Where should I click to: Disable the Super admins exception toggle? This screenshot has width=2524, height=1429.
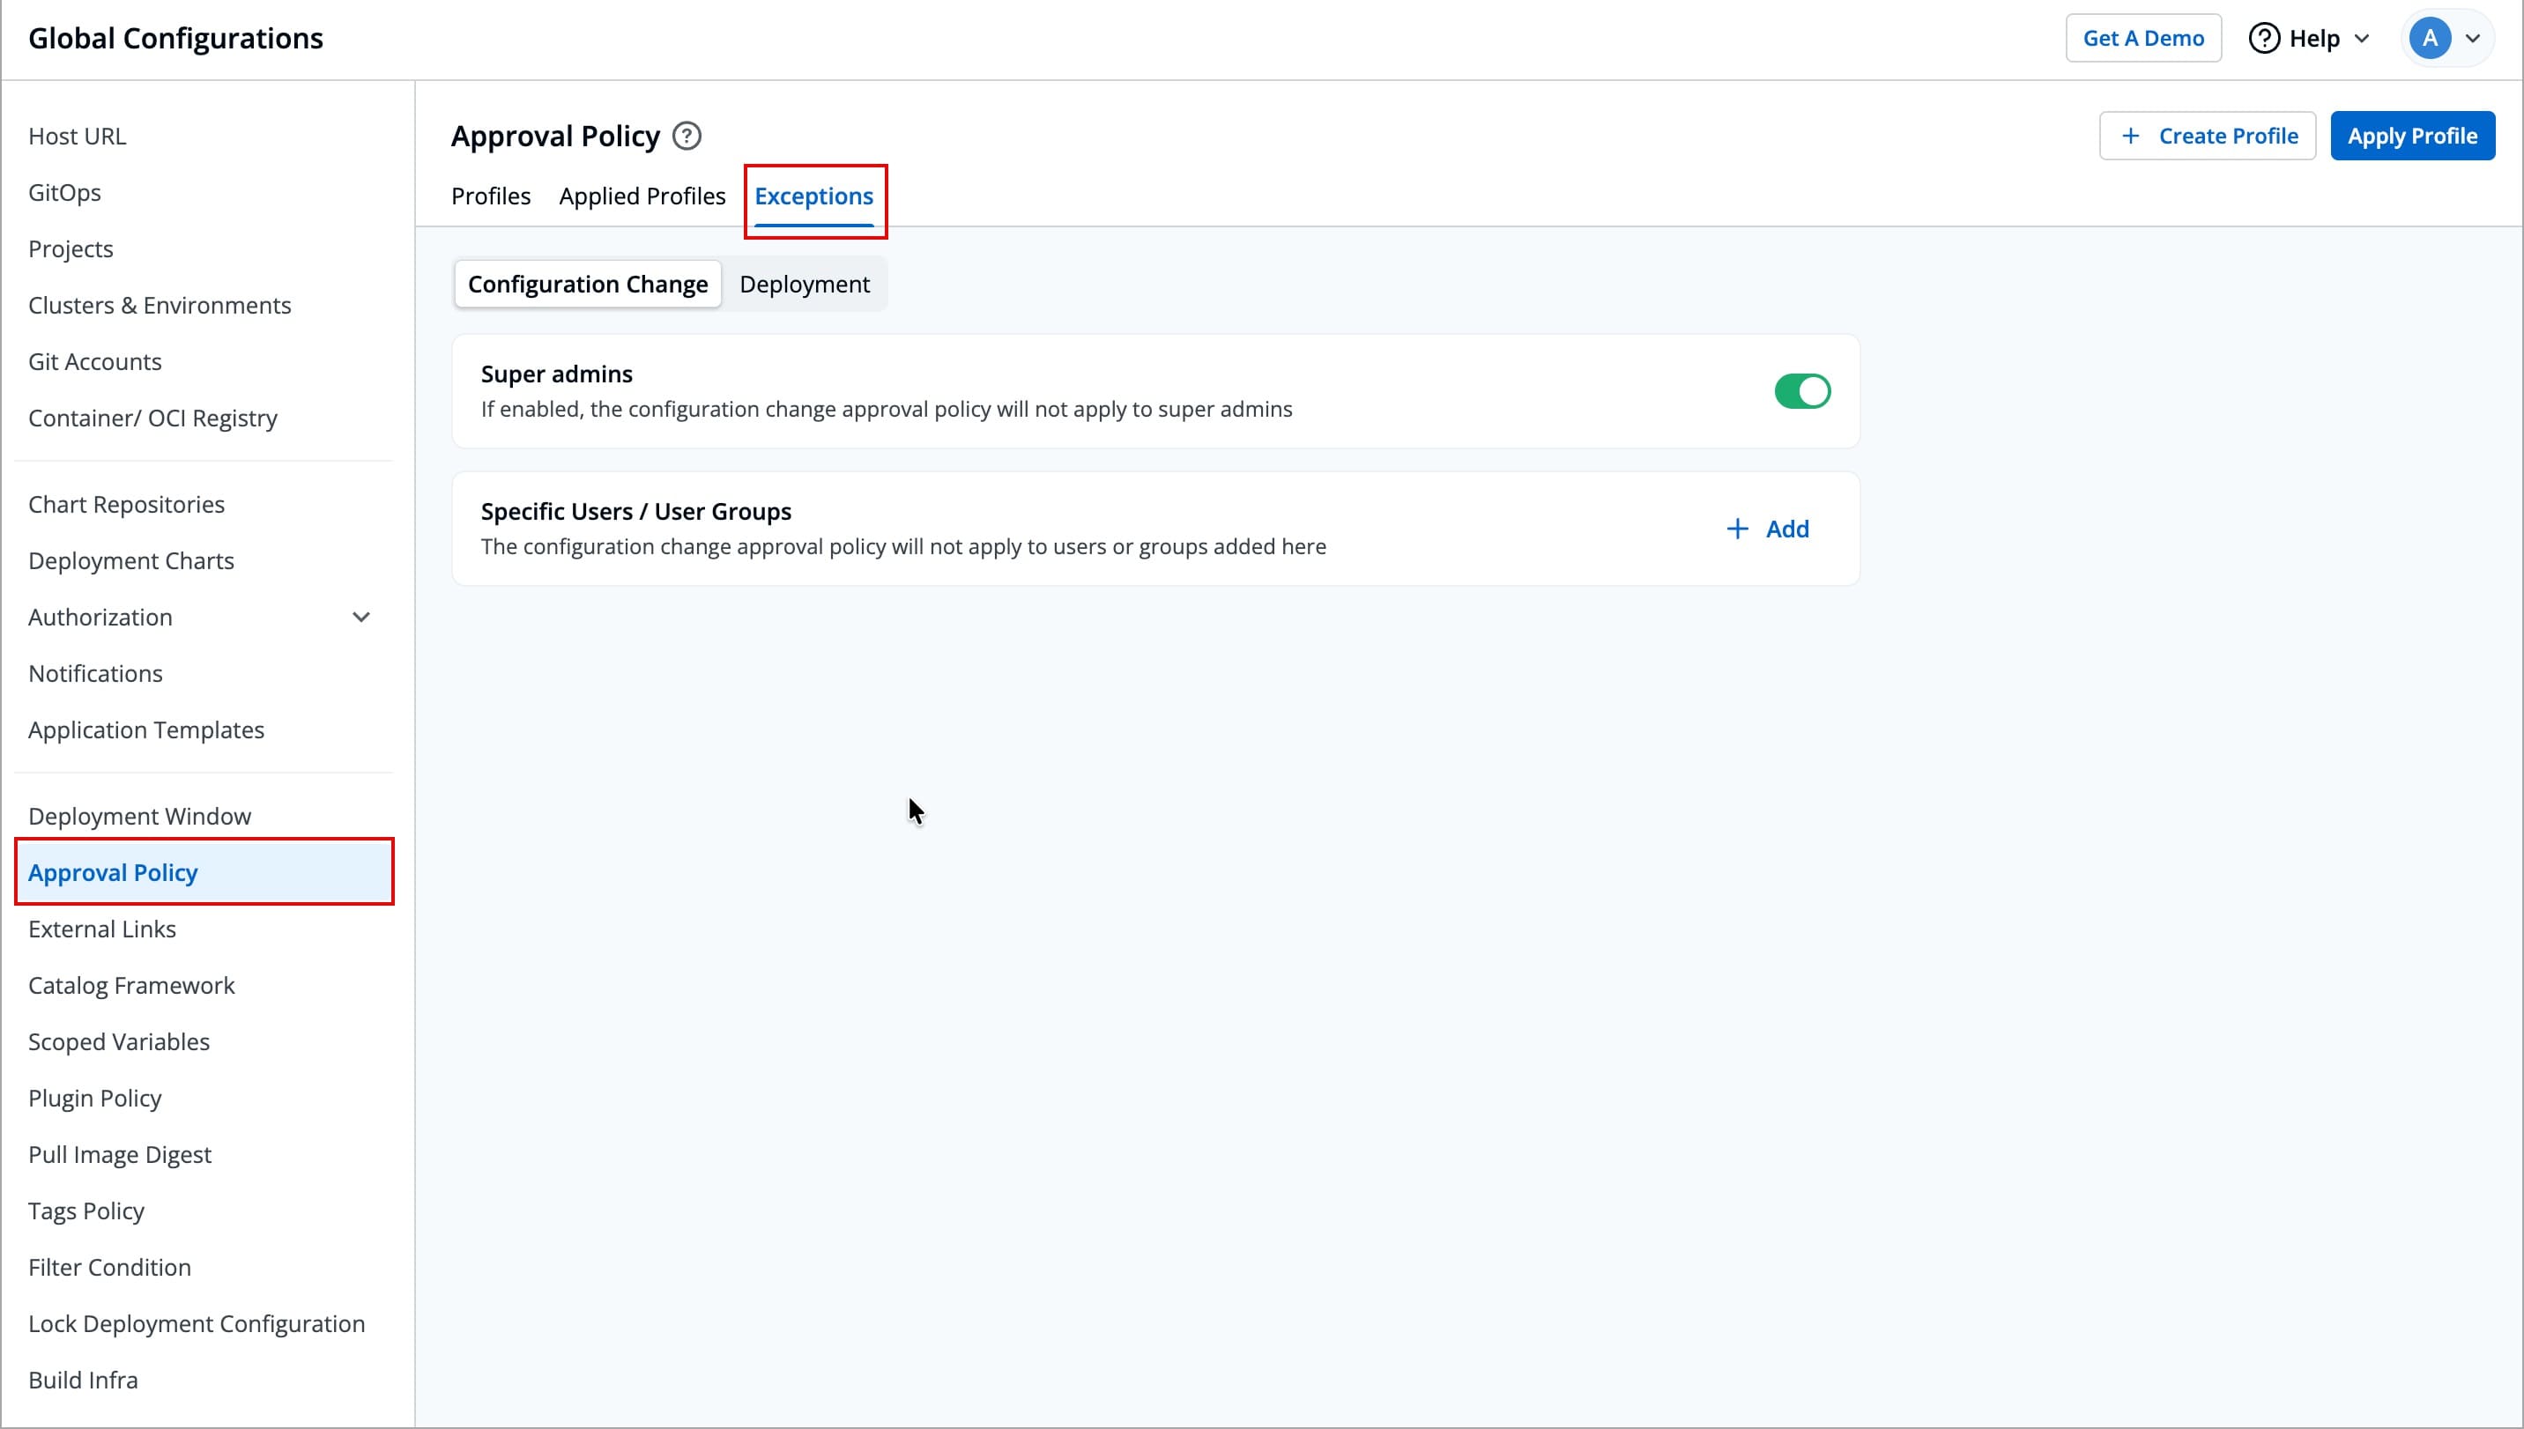click(x=1801, y=391)
